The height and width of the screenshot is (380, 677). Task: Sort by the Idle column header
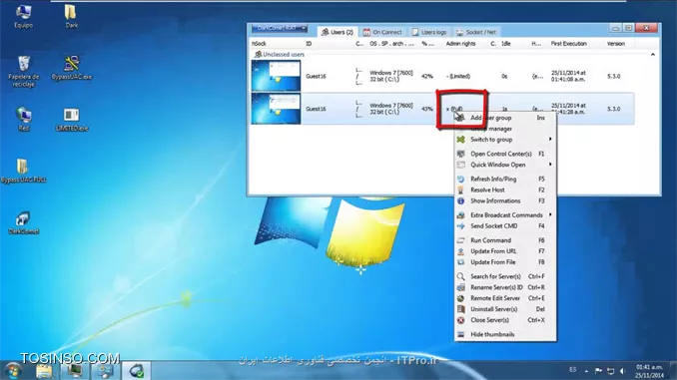click(x=506, y=44)
